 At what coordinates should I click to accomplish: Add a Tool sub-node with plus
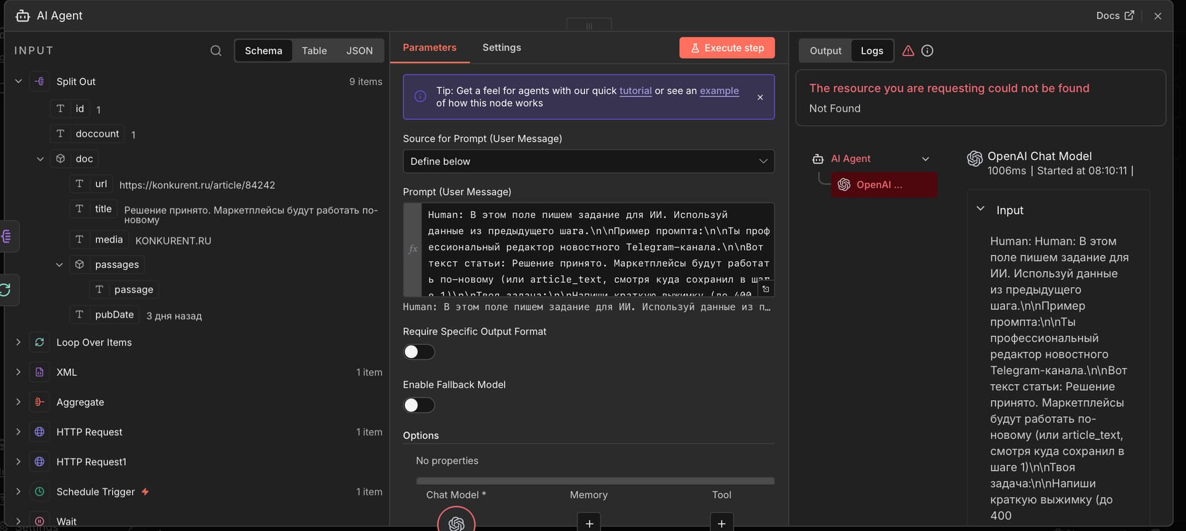click(721, 522)
